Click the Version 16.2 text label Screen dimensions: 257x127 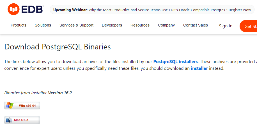click(x=60, y=93)
